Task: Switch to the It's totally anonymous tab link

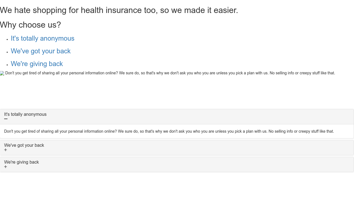Action: pyautogui.click(x=43, y=38)
